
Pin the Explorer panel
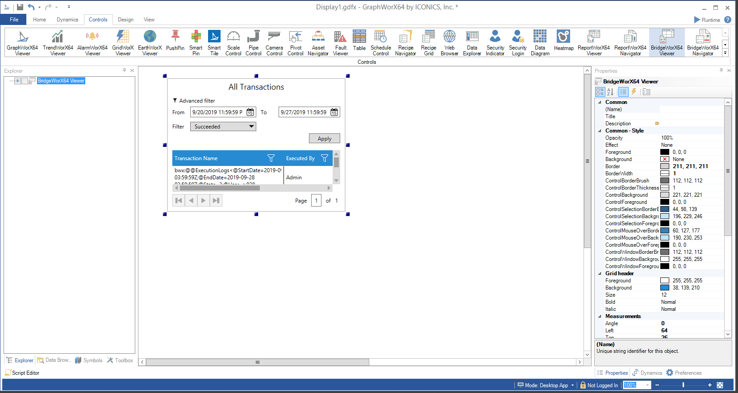(x=124, y=70)
